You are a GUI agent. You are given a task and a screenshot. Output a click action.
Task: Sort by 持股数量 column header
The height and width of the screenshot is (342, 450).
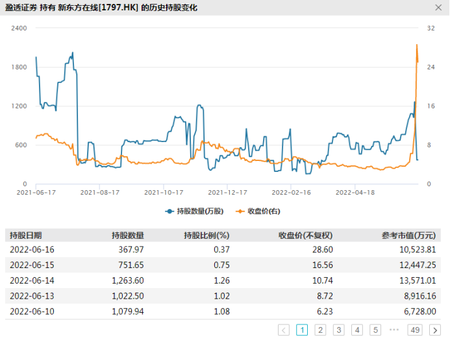click(127, 235)
